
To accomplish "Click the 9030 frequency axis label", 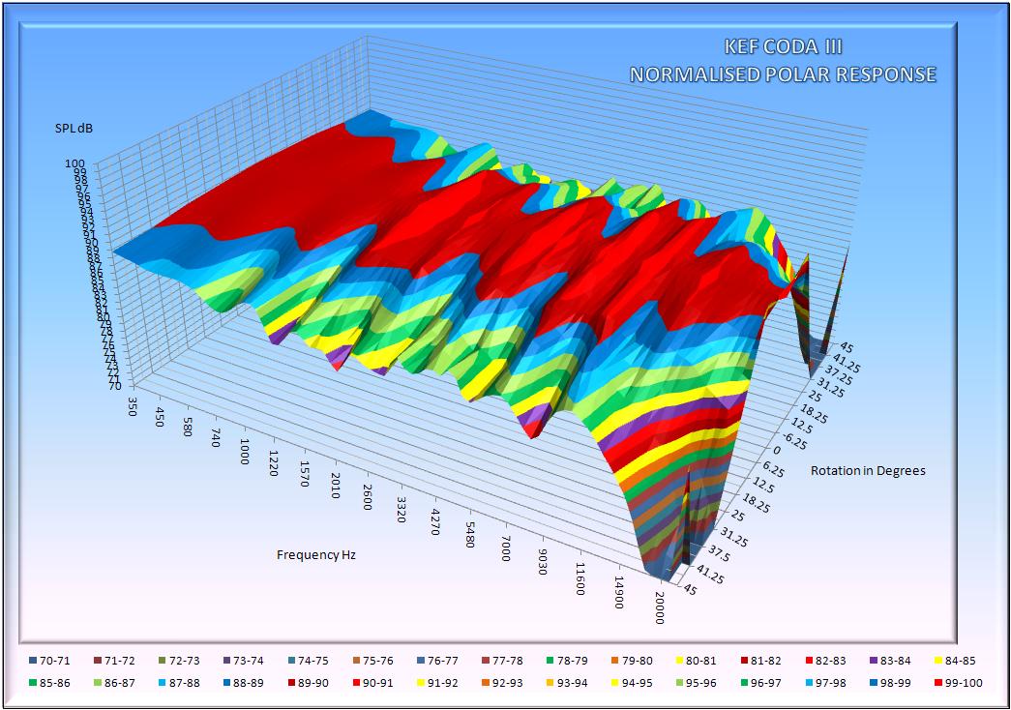I will 543,563.
